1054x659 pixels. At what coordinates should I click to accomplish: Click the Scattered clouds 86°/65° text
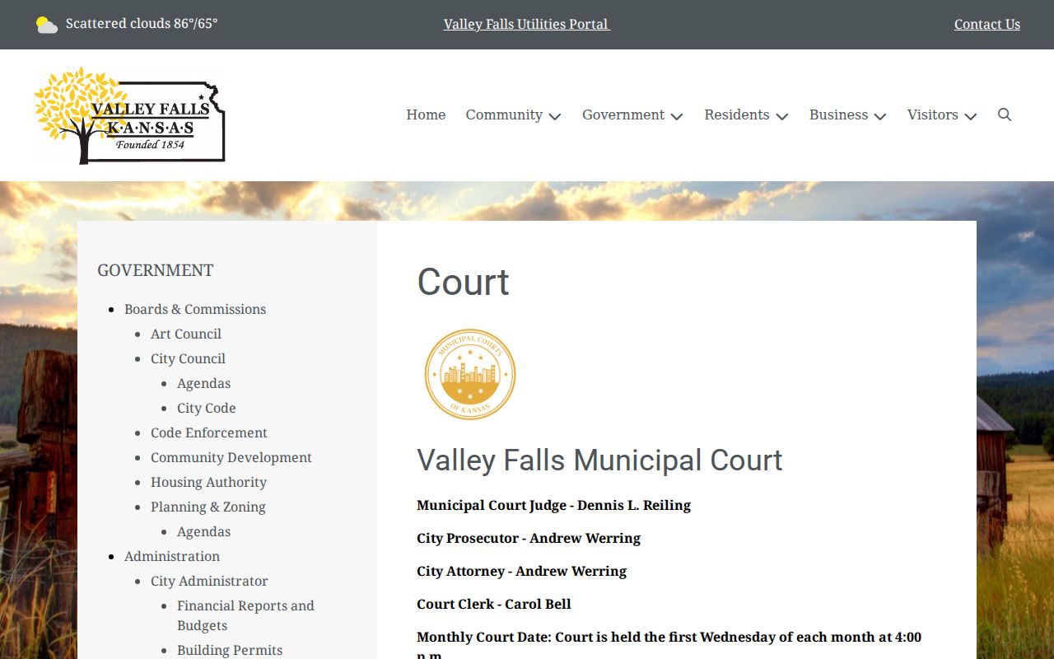[x=142, y=24]
